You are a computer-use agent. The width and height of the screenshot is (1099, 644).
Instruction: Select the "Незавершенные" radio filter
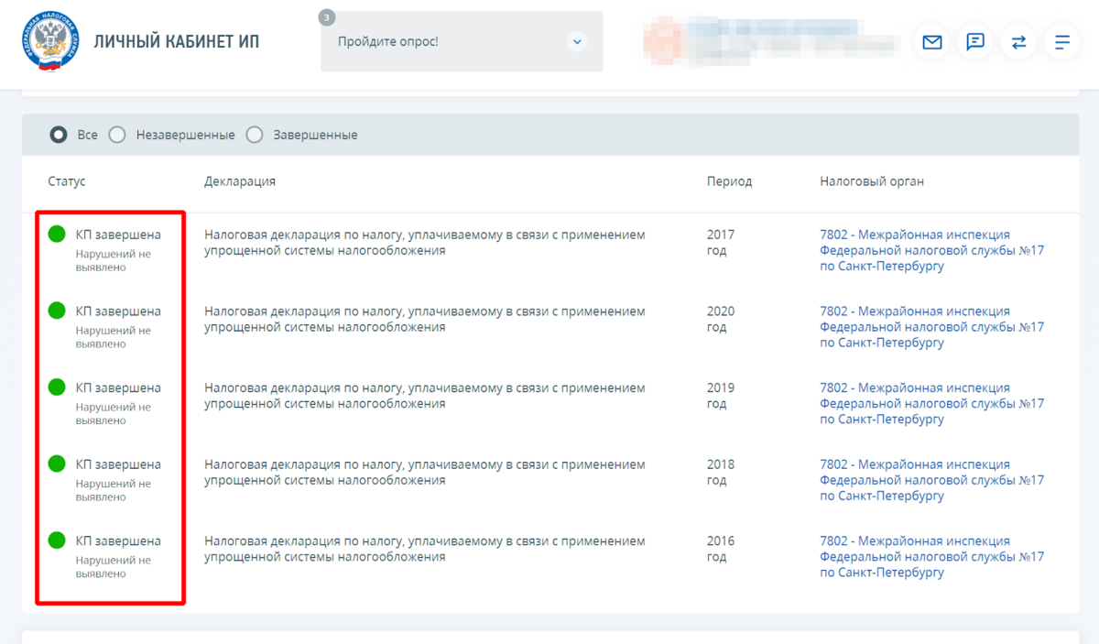pyautogui.click(x=117, y=135)
